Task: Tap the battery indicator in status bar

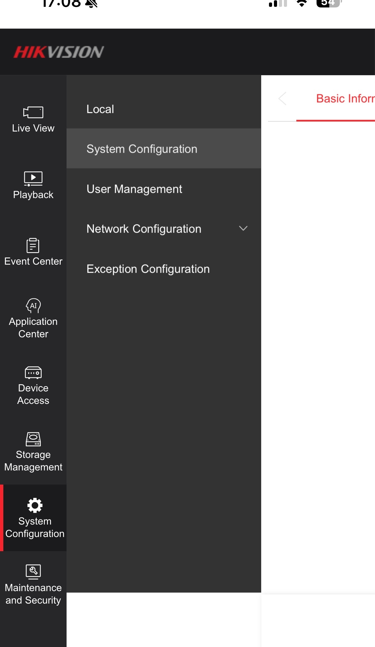Action: click(x=328, y=3)
